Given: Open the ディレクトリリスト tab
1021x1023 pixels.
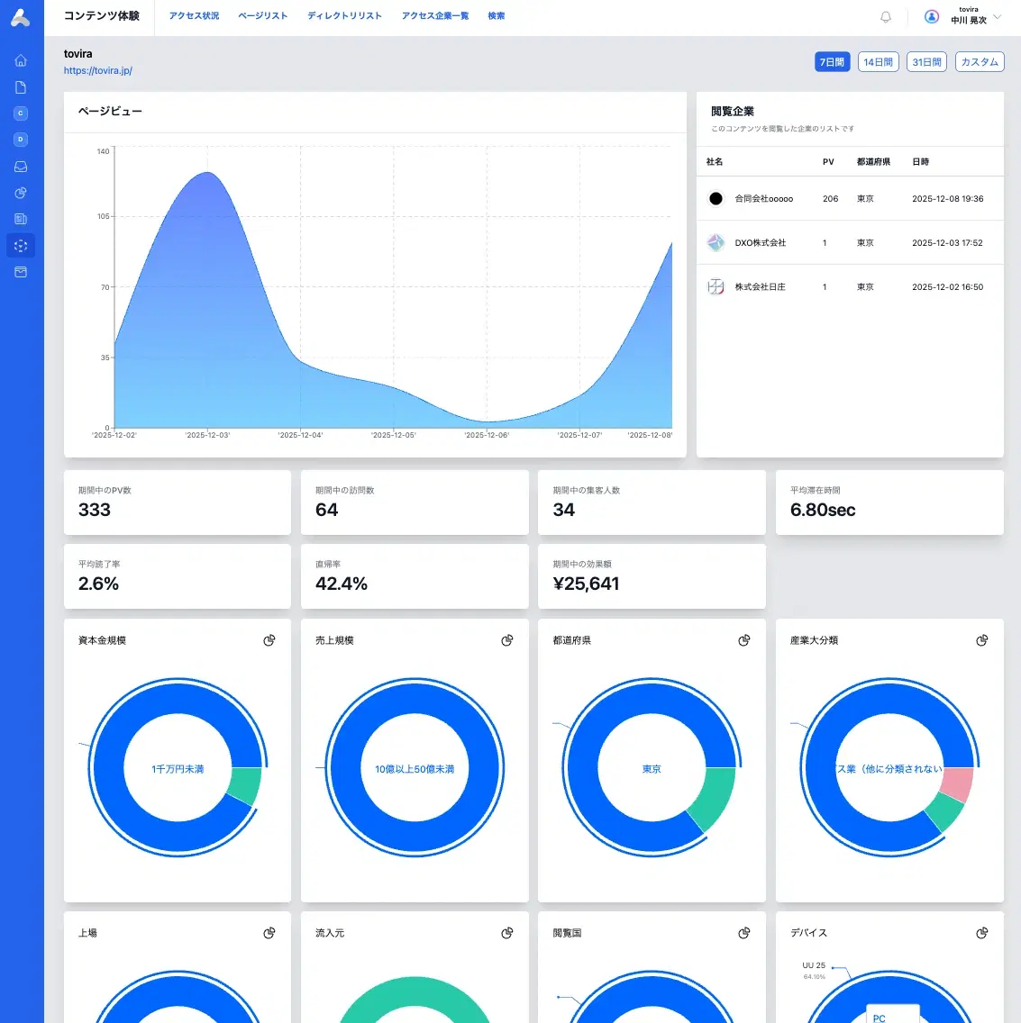Looking at the screenshot, I should click(344, 16).
